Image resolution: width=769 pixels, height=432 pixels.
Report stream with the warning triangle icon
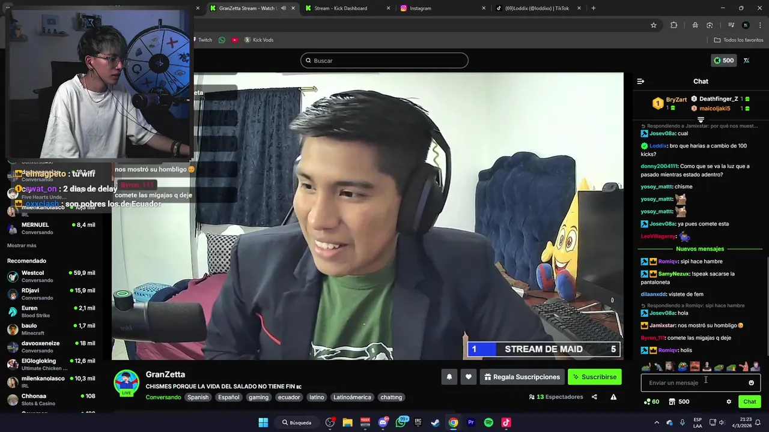[x=613, y=397]
